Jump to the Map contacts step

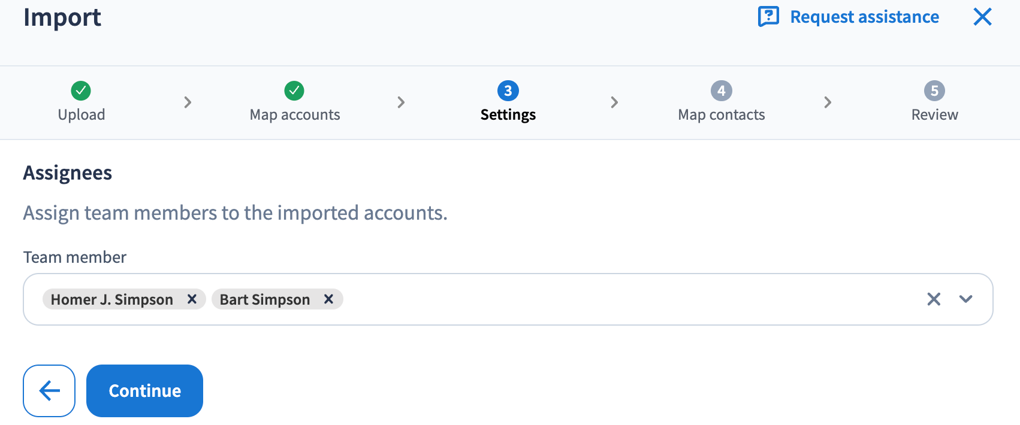point(722,115)
